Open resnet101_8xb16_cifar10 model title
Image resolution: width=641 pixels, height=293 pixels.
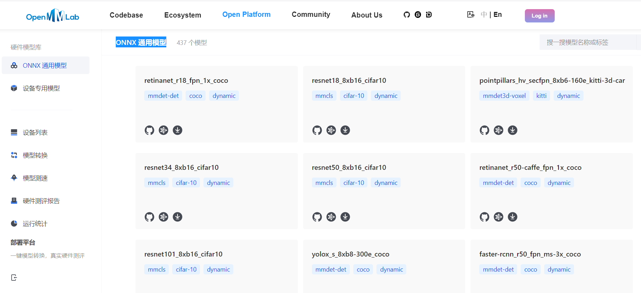pos(183,254)
